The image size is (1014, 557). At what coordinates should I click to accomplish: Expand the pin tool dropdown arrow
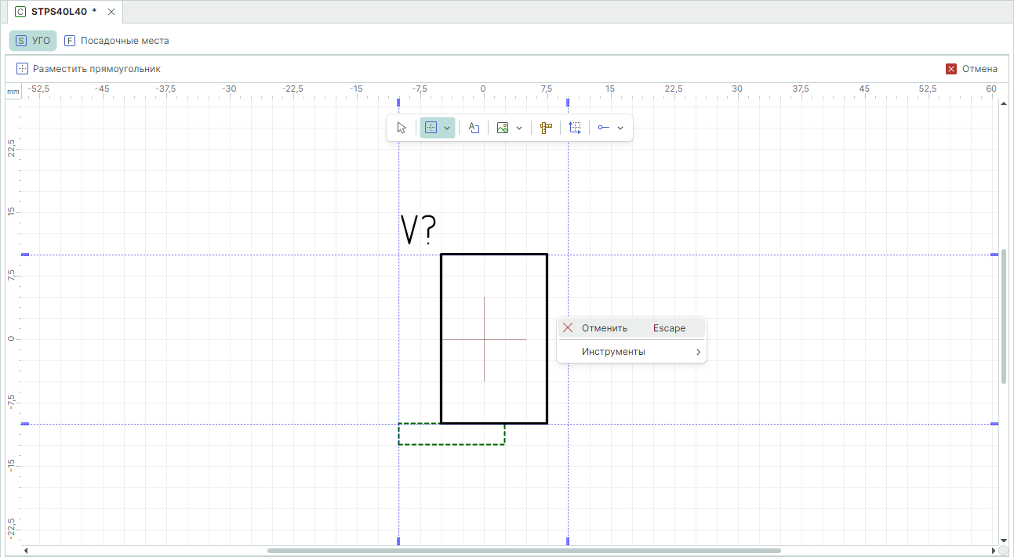click(620, 128)
